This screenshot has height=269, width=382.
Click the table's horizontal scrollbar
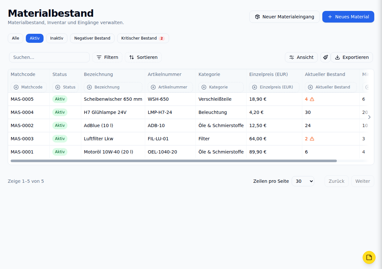(x=174, y=161)
